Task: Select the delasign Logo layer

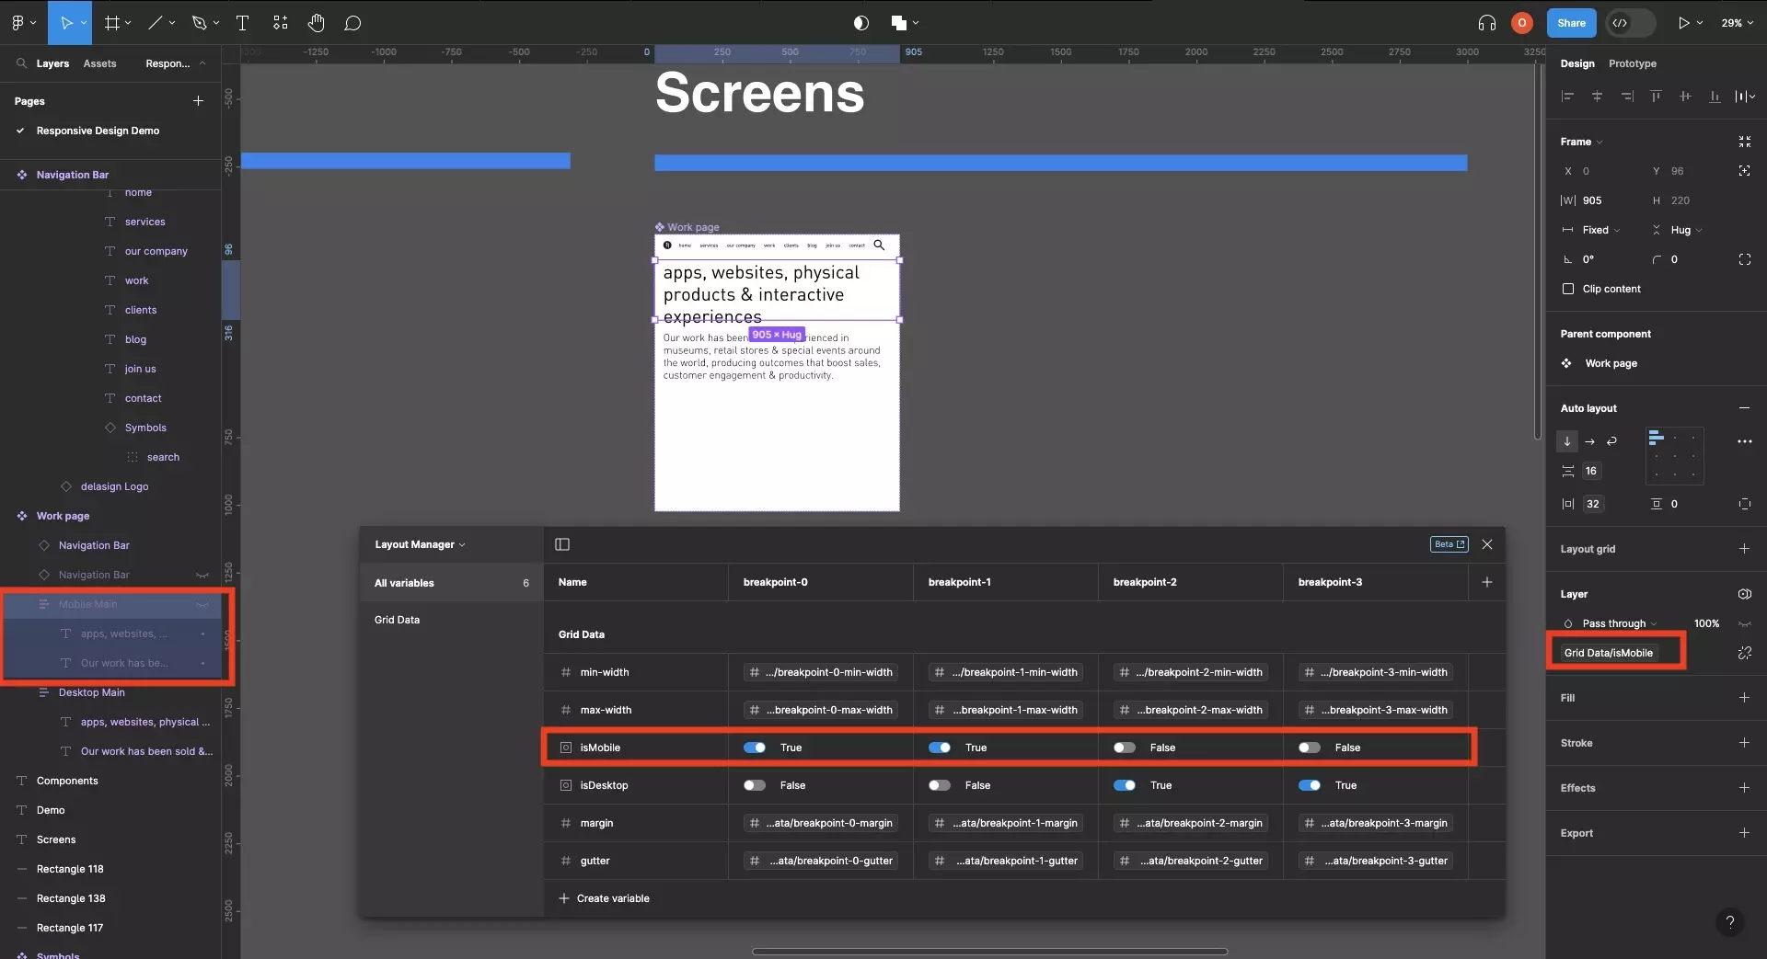Action: tap(114, 486)
